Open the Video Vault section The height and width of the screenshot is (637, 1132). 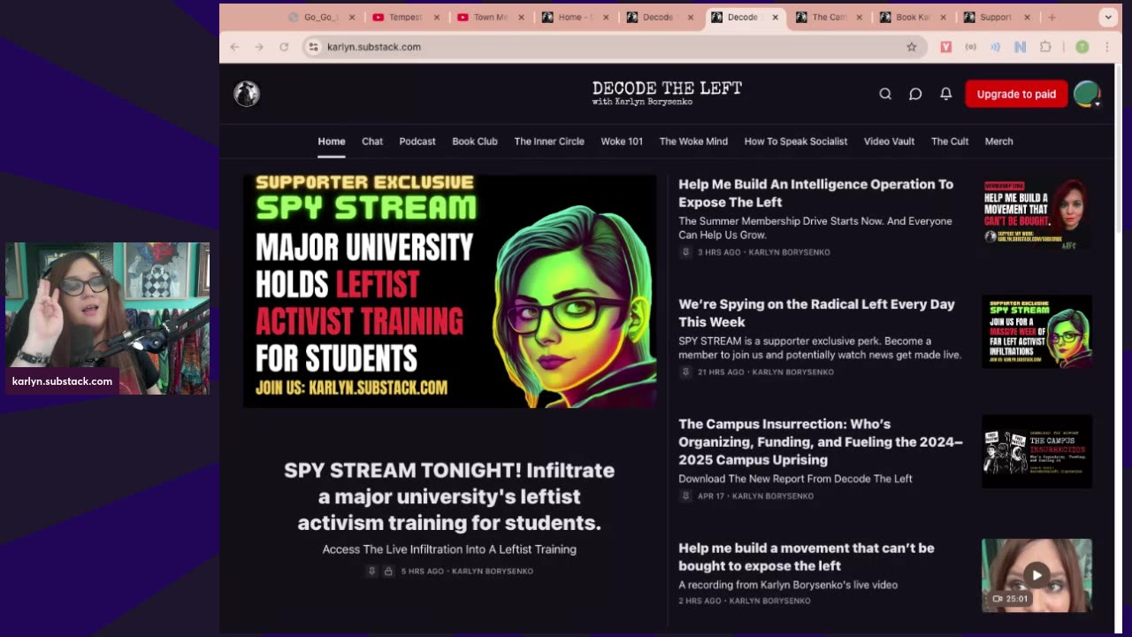pos(889,142)
